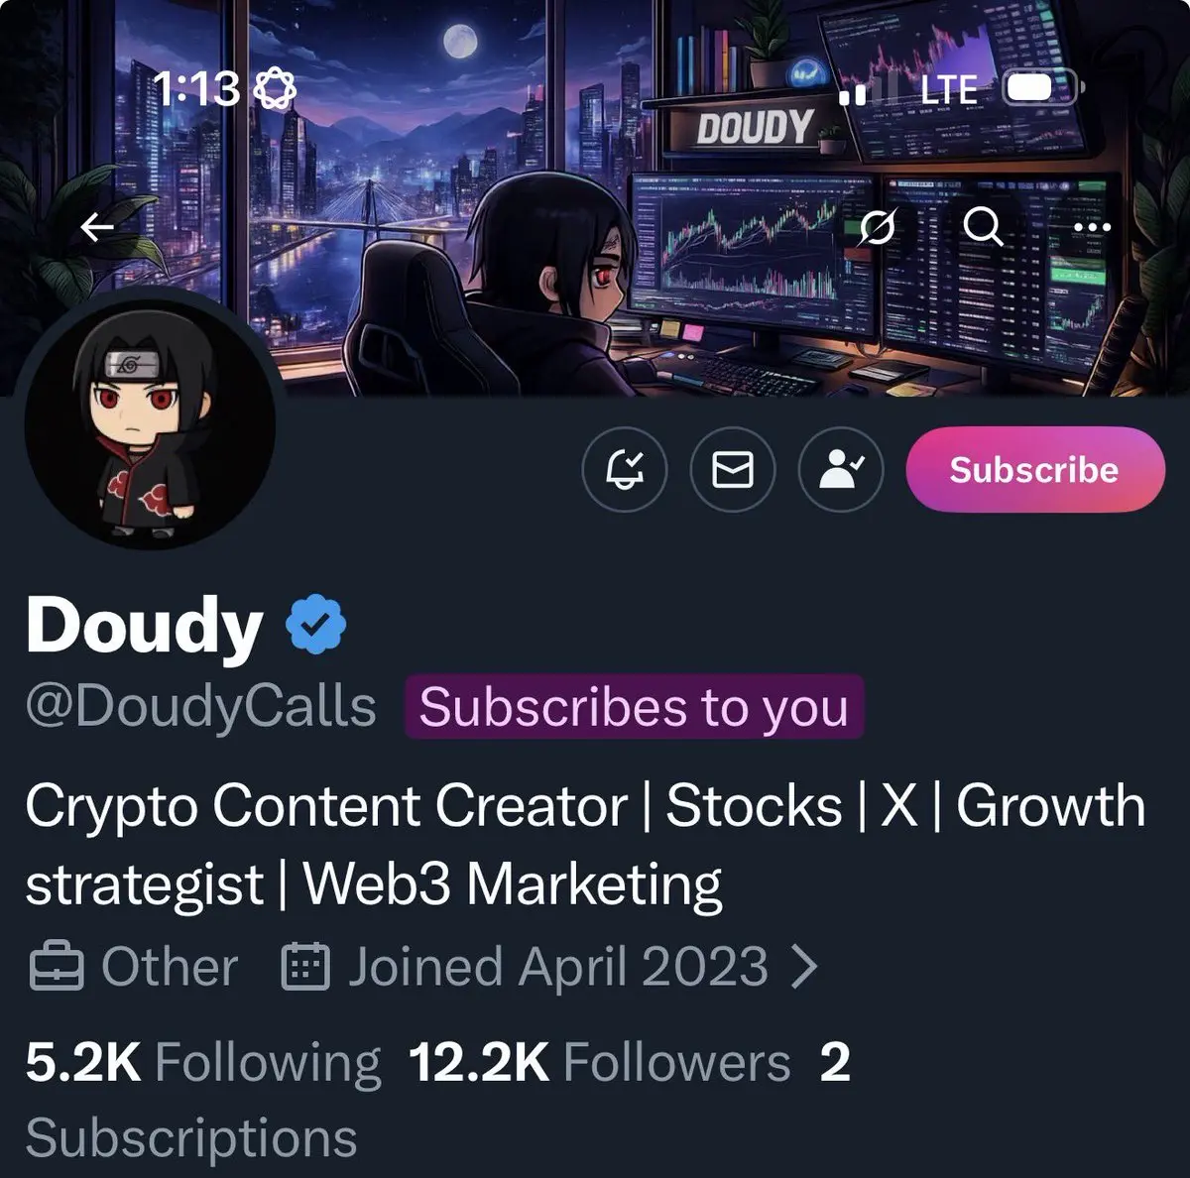The image size is (1190, 1178).
Task: Tap the back arrow icon
Action: click(x=97, y=228)
